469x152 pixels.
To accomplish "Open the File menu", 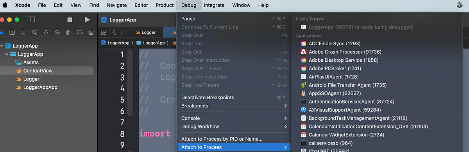I will (42, 5).
